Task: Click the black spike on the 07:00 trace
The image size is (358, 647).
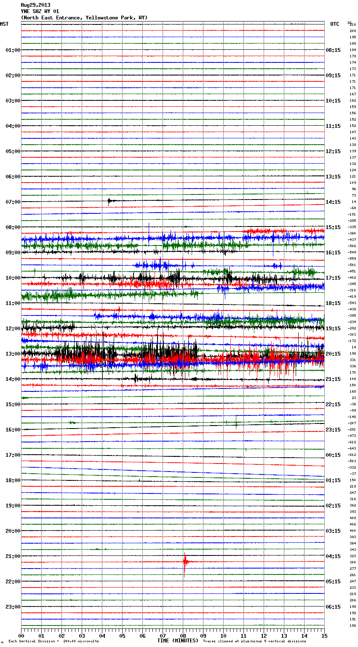Action: [x=109, y=201]
